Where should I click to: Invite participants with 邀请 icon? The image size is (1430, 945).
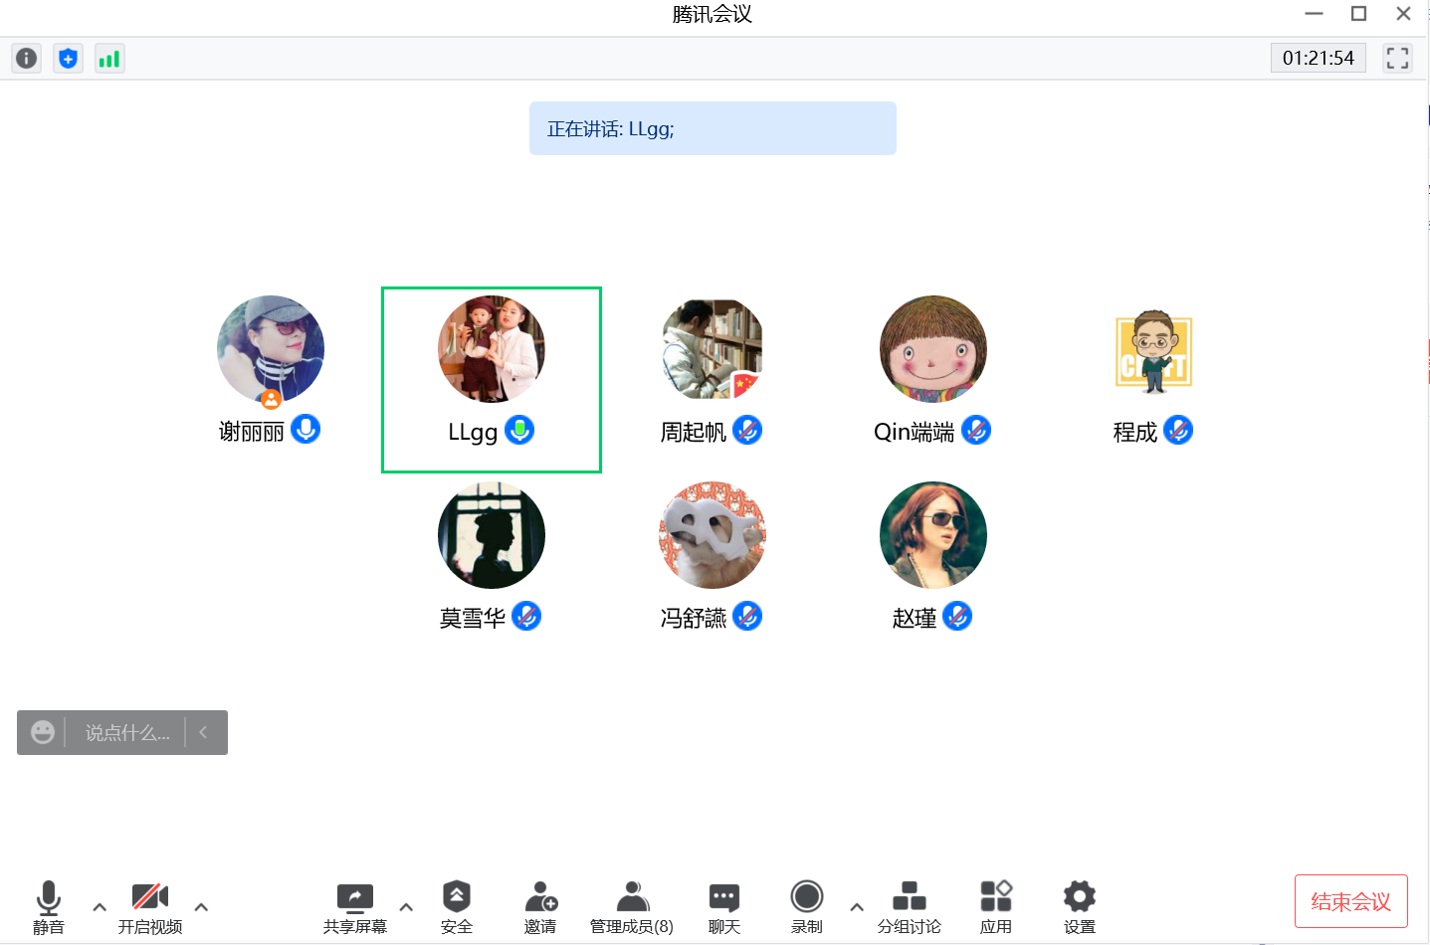(540, 907)
